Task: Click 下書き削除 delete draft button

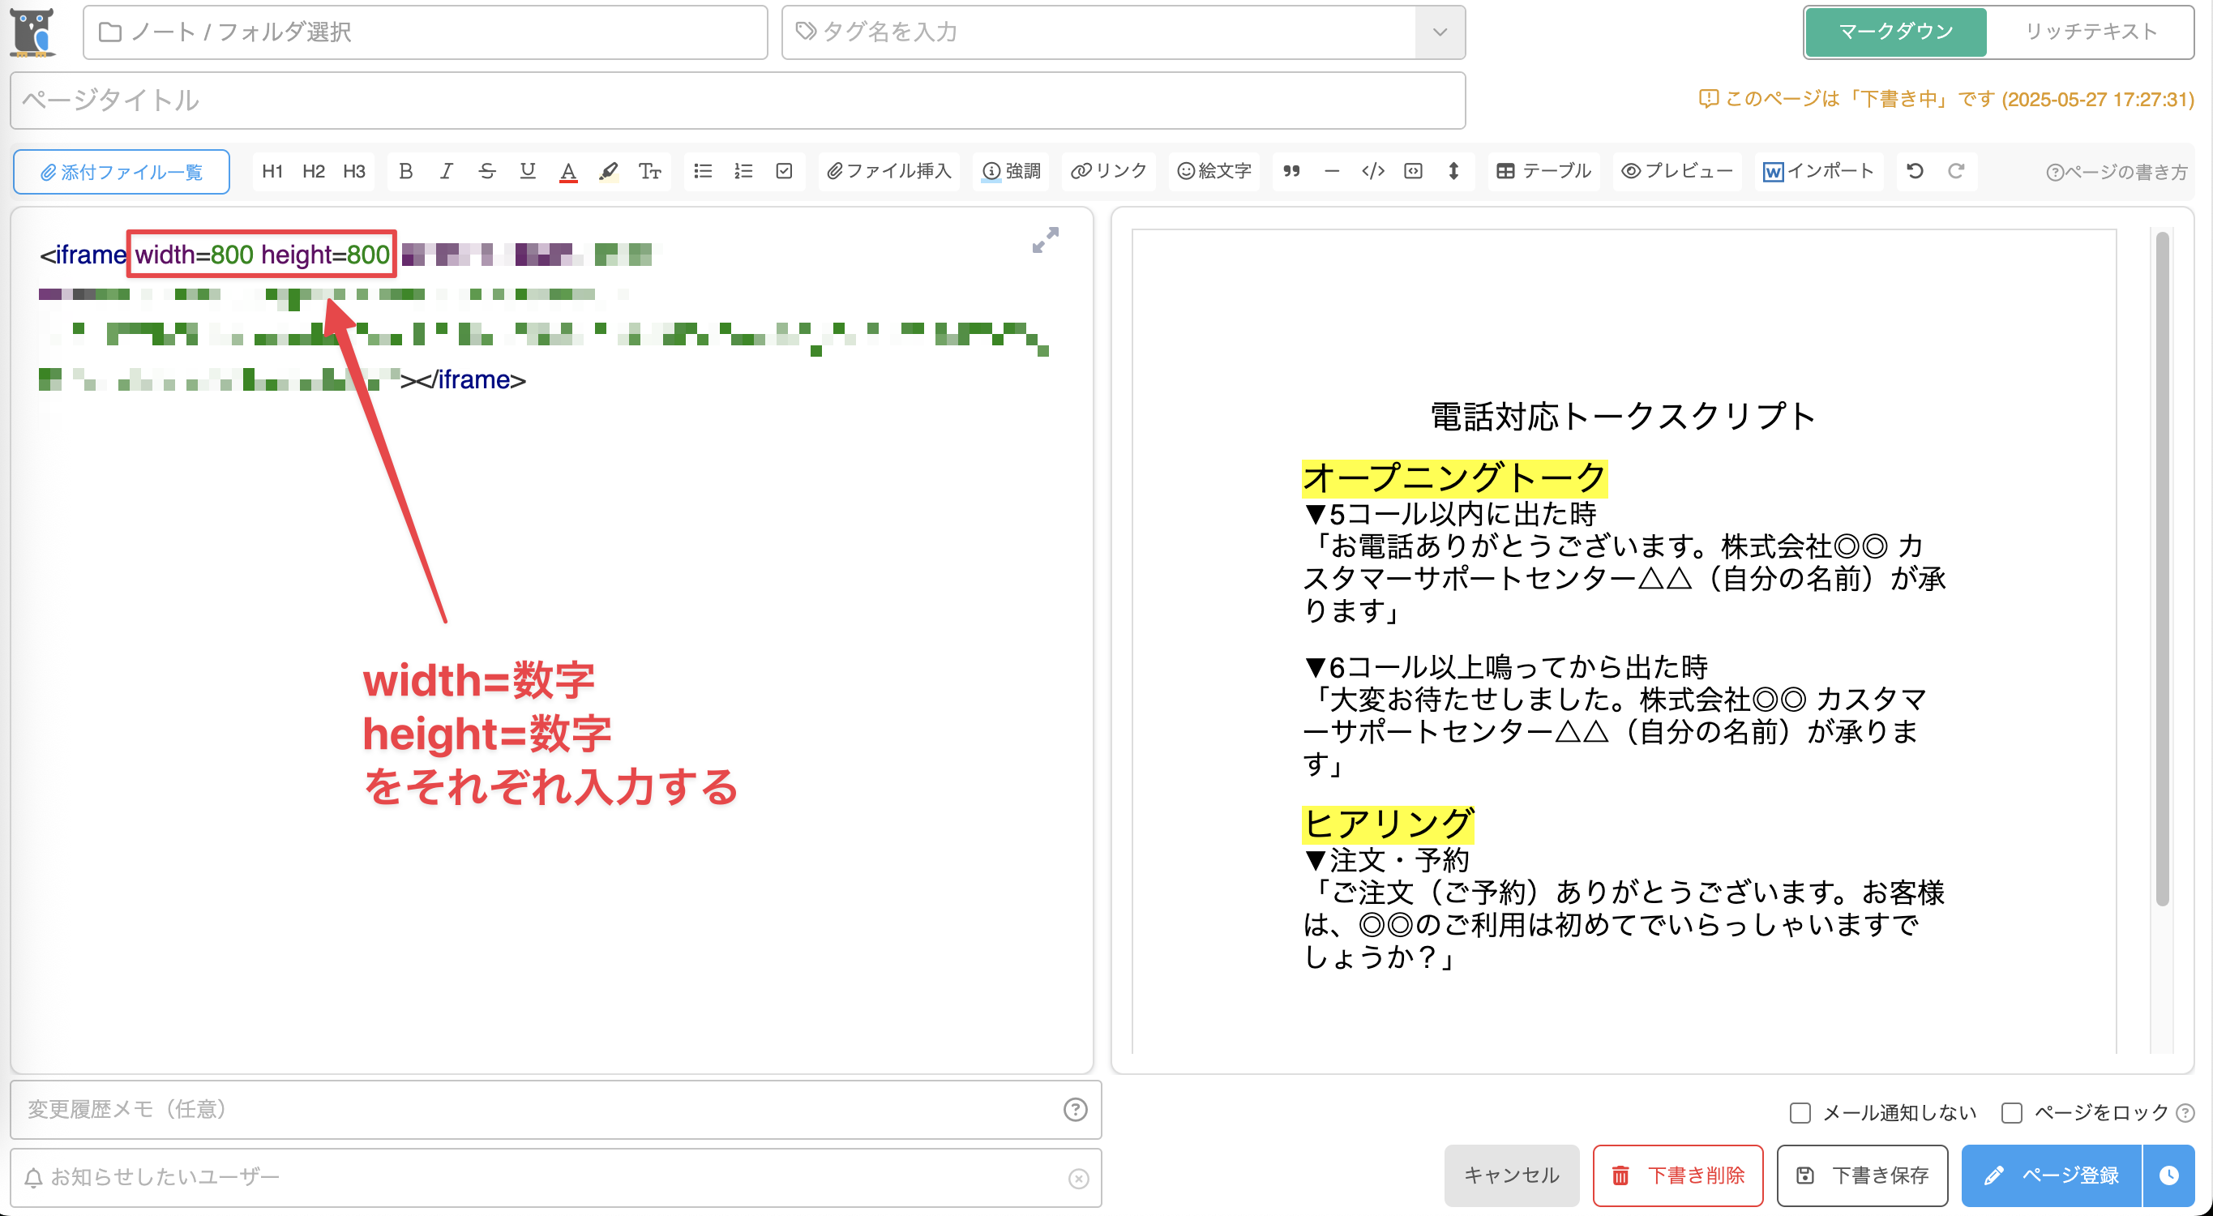Action: pyautogui.click(x=1679, y=1175)
